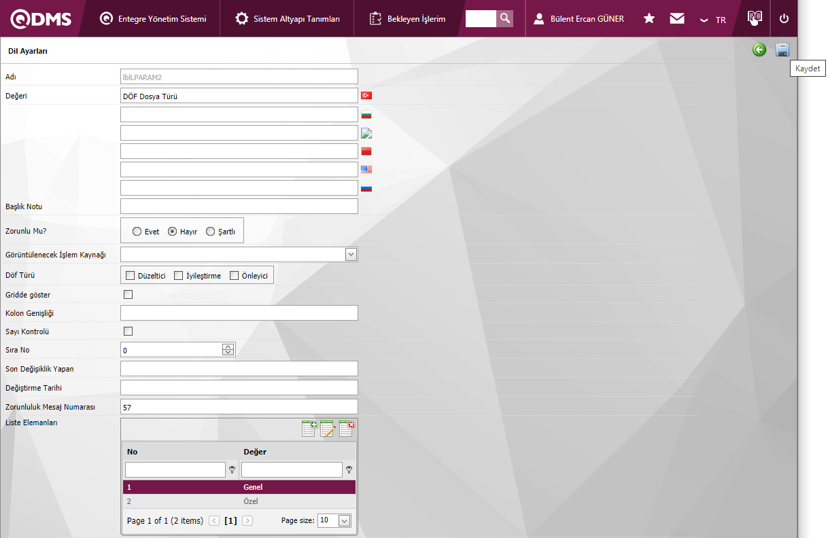Select Şartlı radio button

(x=210, y=232)
